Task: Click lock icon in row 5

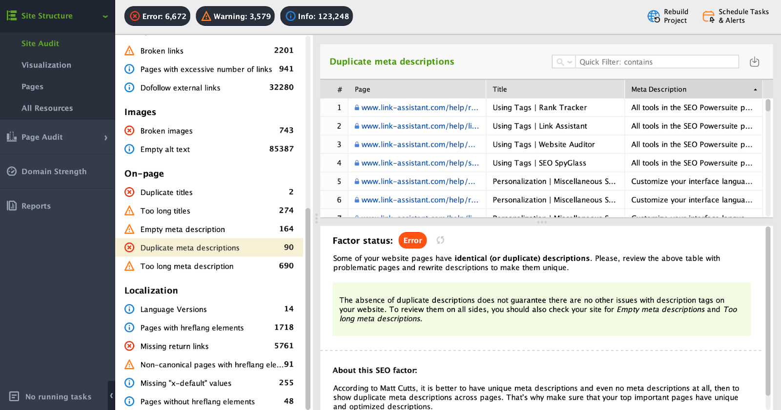Action: coord(357,181)
